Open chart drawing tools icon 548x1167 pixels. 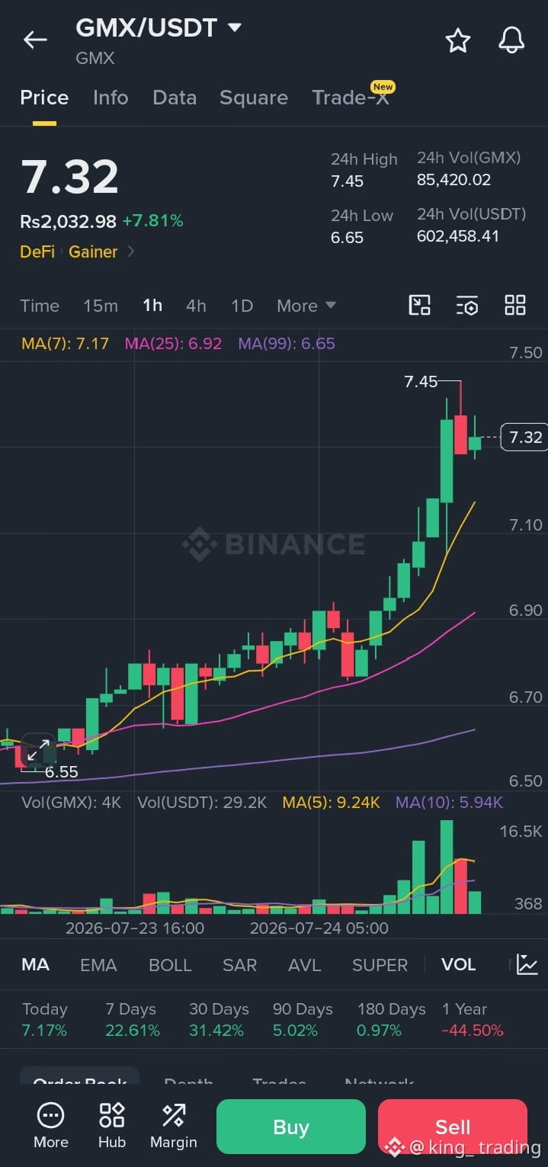click(x=420, y=306)
